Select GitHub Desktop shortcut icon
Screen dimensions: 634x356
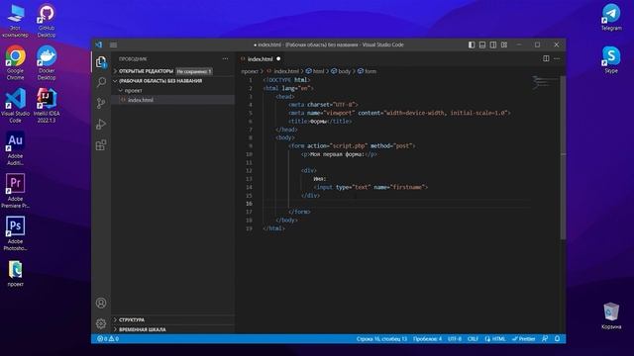(47, 21)
